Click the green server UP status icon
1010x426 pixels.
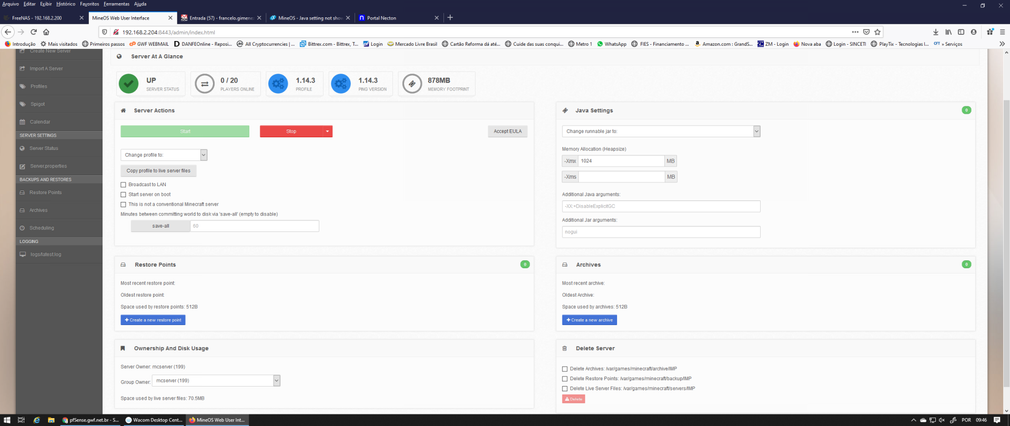(128, 84)
